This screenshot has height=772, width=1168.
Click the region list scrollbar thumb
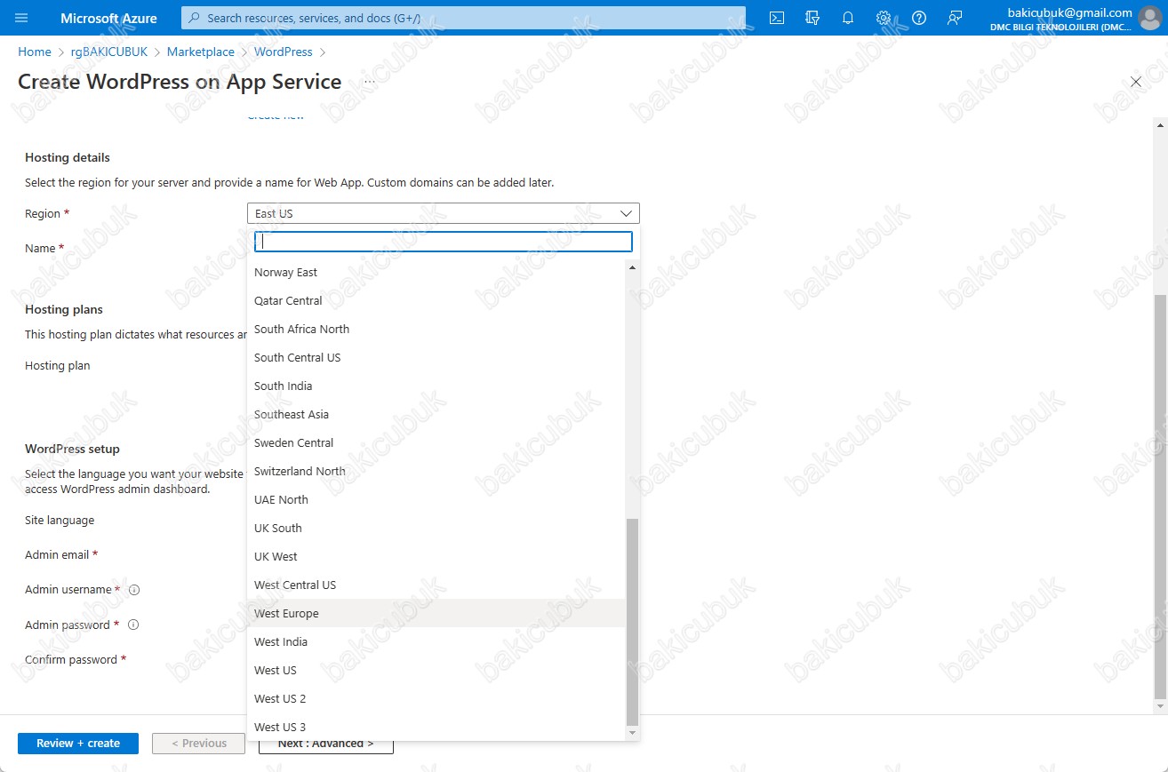tap(632, 622)
